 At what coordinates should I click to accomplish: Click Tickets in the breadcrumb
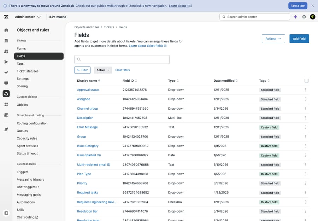tap(109, 27)
